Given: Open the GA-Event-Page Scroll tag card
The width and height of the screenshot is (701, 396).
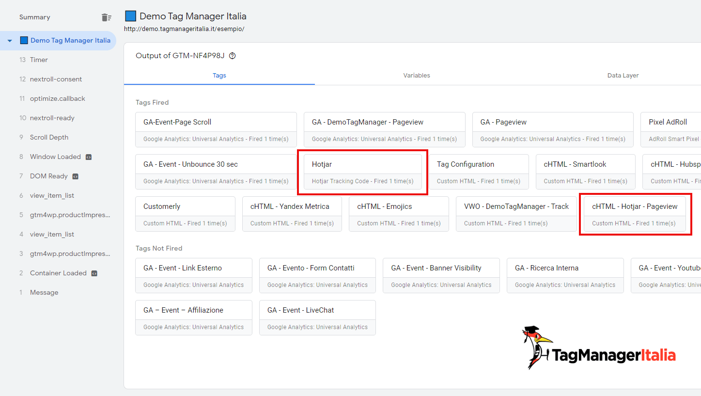Looking at the screenshot, I should (x=216, y=130).
